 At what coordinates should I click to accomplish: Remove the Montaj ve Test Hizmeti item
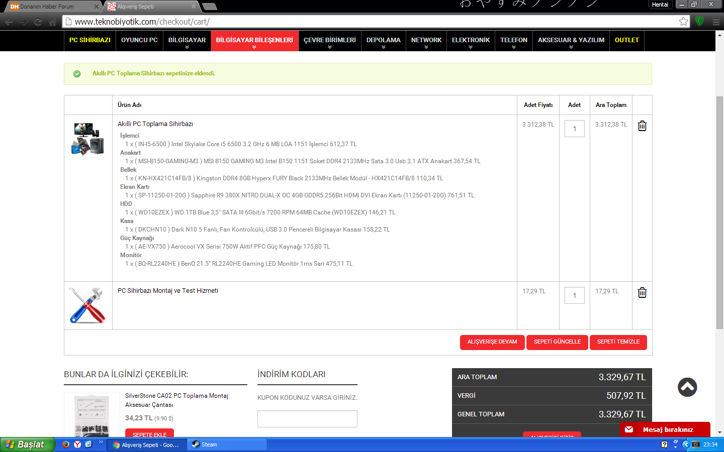point(642,293)
